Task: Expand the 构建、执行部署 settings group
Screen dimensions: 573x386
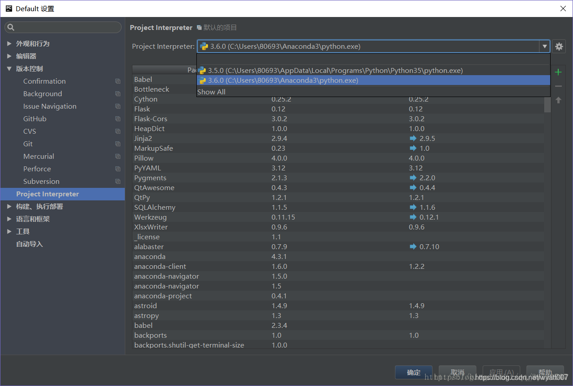Action: pos(9,207)
